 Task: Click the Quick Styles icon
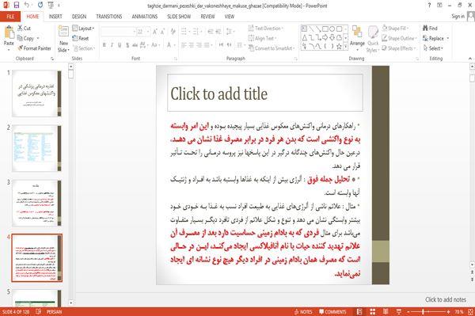[373, 32]
